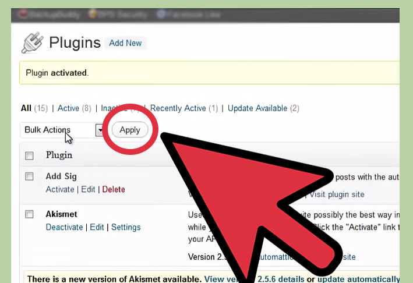Image resolution: width=413 pixels, height=283 pixels.
Task: Open Akismet Settings link
Action: coord(126,227)
